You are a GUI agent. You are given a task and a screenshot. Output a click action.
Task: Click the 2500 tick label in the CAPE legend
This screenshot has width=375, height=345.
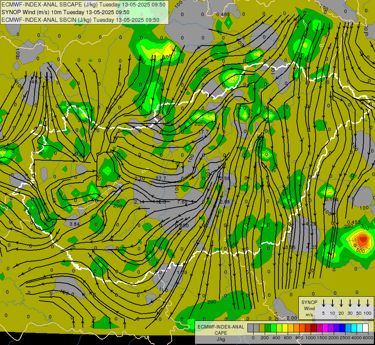tap(345, 338)
